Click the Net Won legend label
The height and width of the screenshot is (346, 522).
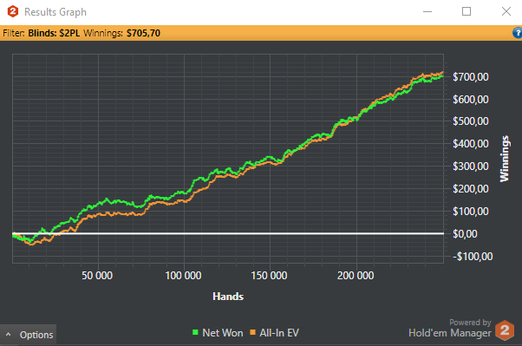tap(223, 333)
